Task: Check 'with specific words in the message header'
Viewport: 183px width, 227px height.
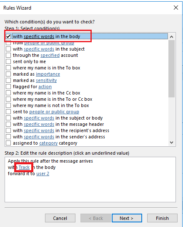Action: (8, 124)
